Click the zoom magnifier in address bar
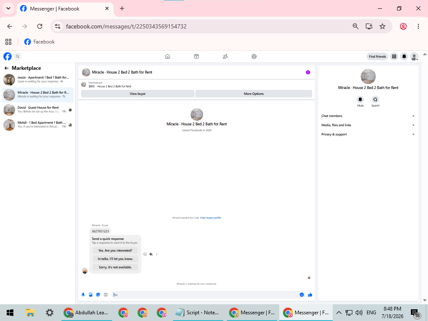 pos(355,26)
